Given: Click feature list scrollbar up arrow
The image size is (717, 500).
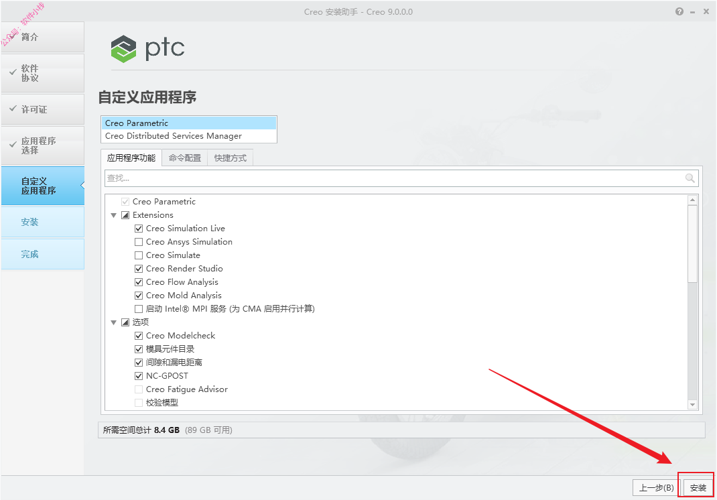Looking at the screenshot, I should (692, 200).
